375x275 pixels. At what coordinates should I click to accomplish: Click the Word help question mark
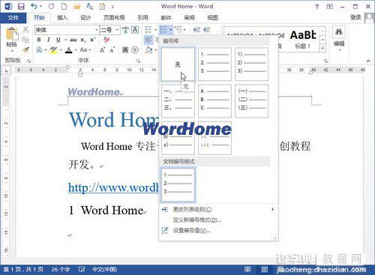click(316, 7)
